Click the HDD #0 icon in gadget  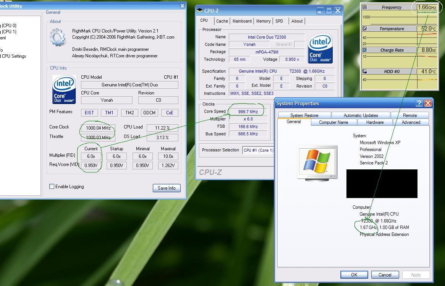[365, 71]
